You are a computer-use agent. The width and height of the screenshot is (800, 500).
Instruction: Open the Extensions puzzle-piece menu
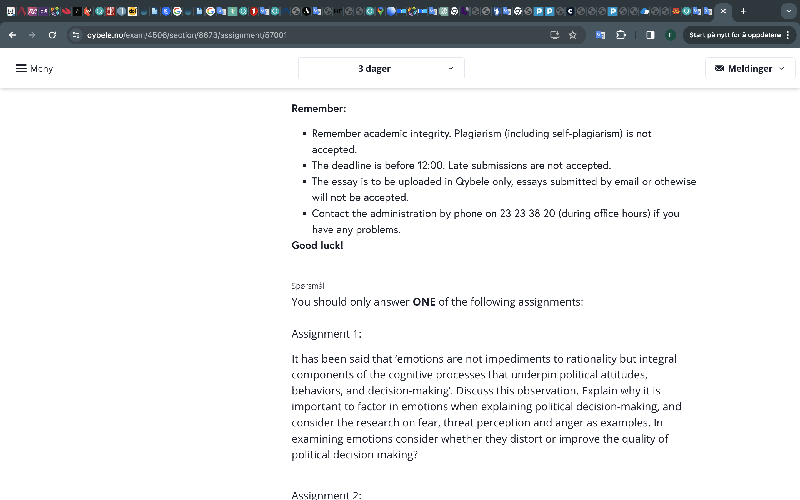click(x=621, y=35)
